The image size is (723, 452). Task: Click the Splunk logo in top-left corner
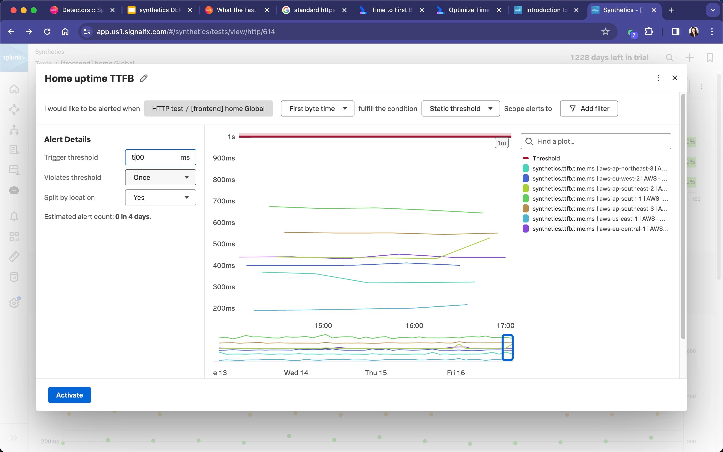[x=14, y=58]
